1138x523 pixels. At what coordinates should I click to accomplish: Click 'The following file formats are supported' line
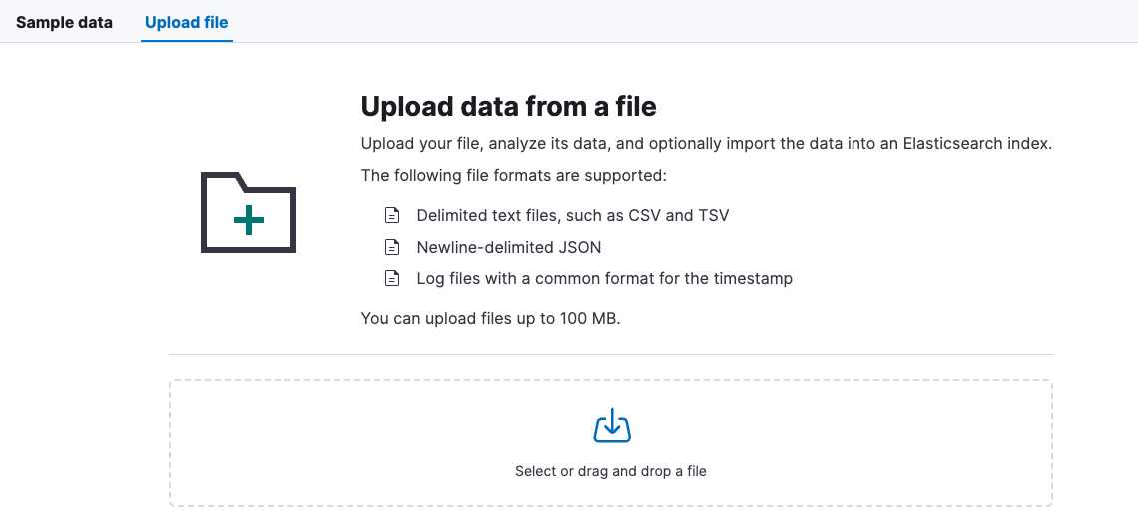[512, 176]
